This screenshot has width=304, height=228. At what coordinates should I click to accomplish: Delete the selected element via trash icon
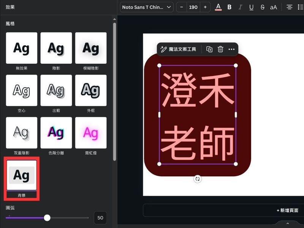(x=220, y=49)
